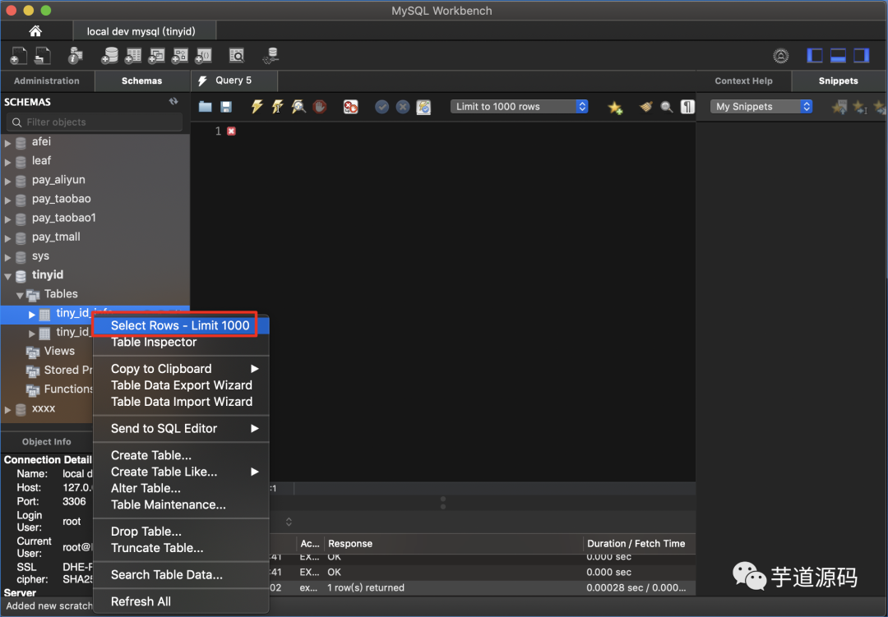Image resolution: width=888 pixels, height=617 pixels.
Task: Choose Alter Table... menu entry
Action: [x=180, y=488]
